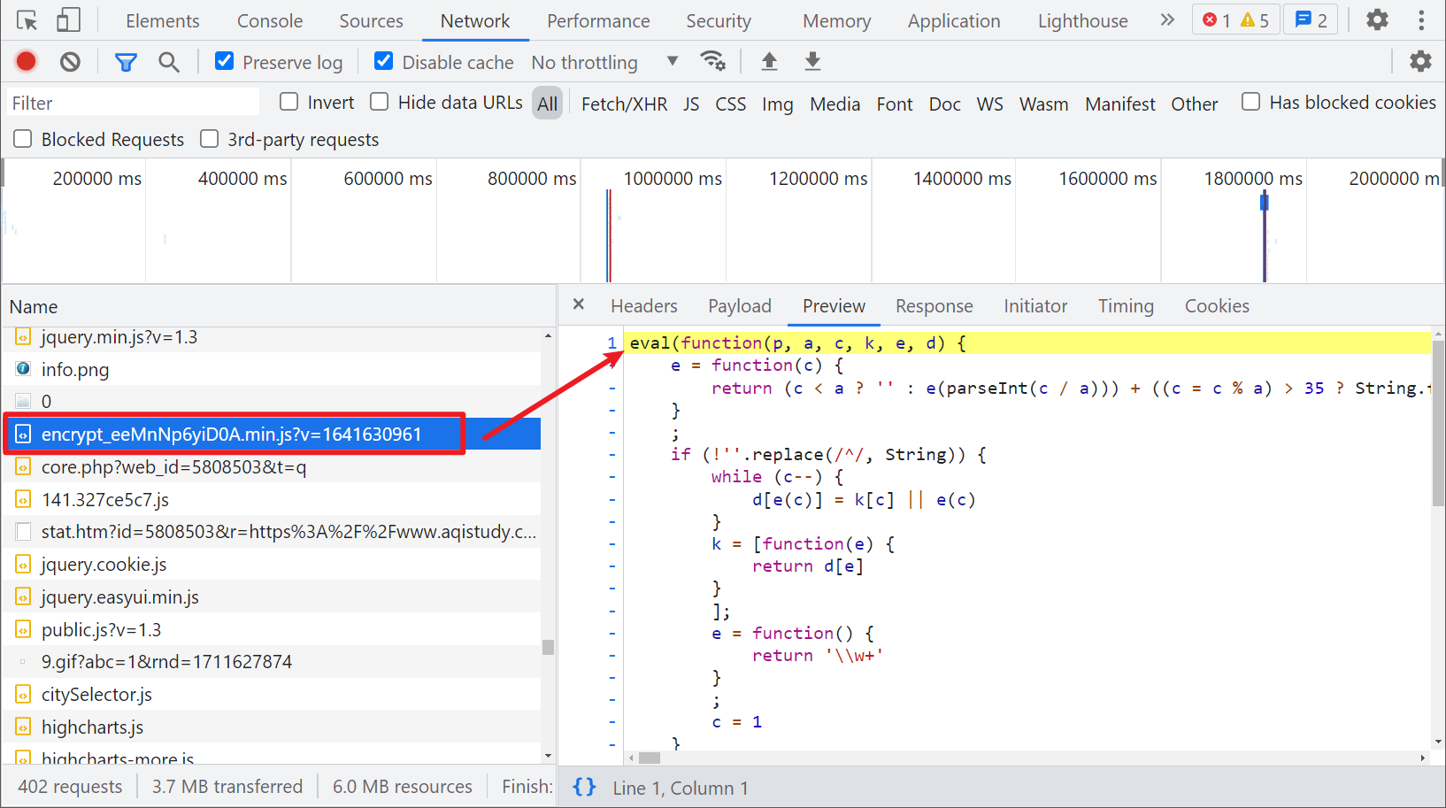Check Blocked Requests
The image size is (1446, 808).
(x=23, y=139)
